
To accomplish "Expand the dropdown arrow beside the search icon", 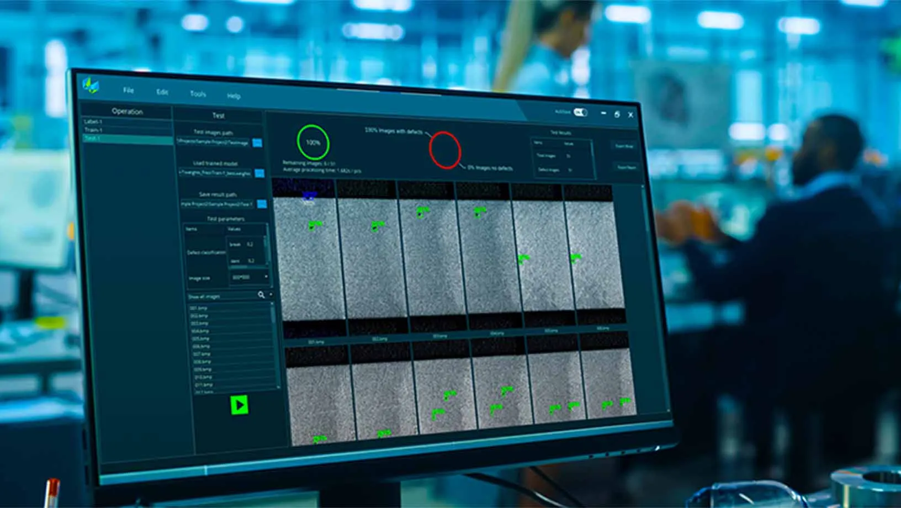I will click(x=271, y=295).
